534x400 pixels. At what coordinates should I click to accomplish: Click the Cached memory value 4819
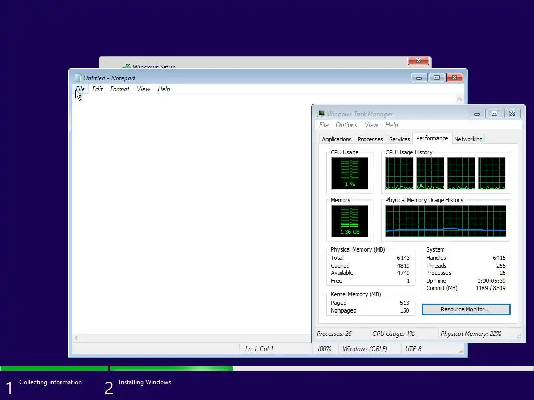(x=403, y=266)
